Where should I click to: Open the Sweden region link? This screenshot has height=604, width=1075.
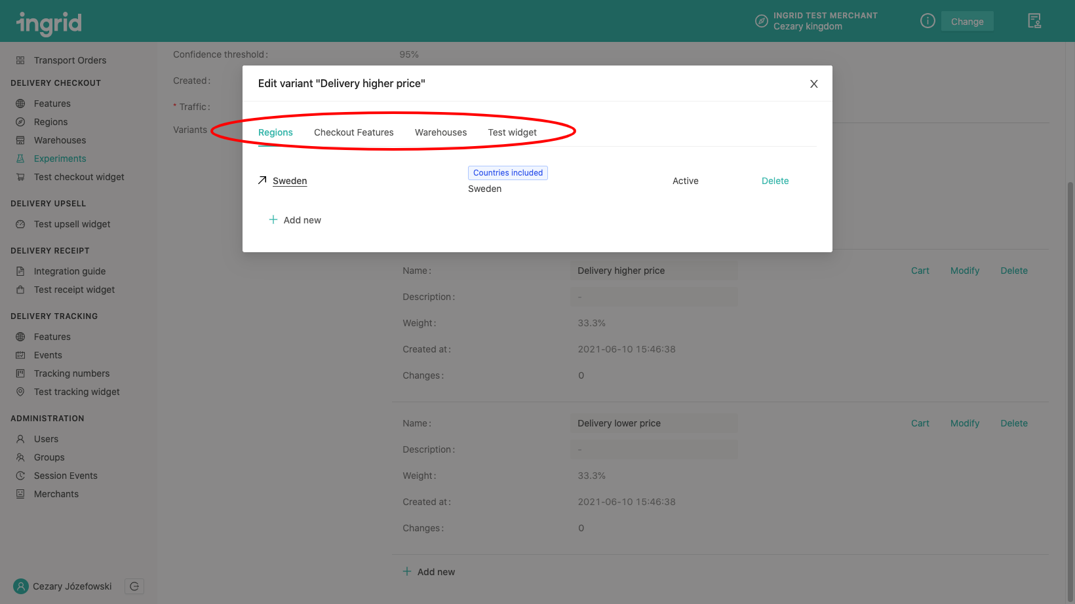tap(290, 181)
